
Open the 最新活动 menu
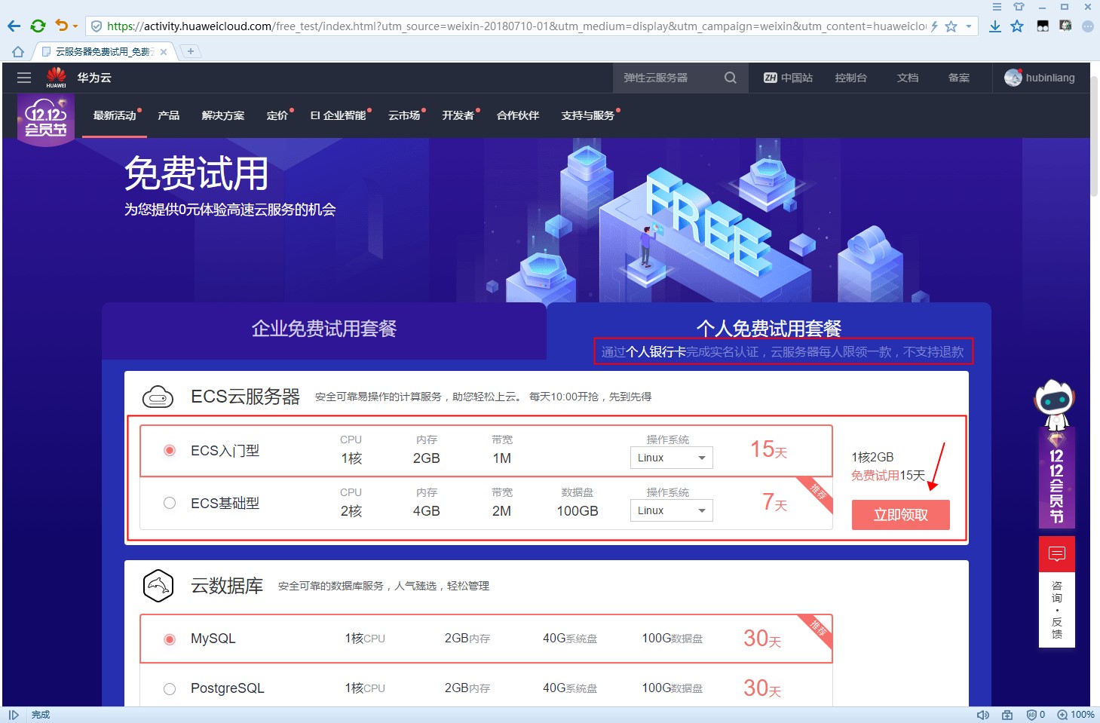click(x=115, y=115)
